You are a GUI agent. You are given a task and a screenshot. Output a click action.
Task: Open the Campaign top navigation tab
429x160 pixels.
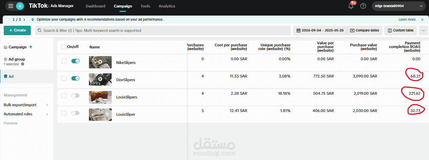123,6
